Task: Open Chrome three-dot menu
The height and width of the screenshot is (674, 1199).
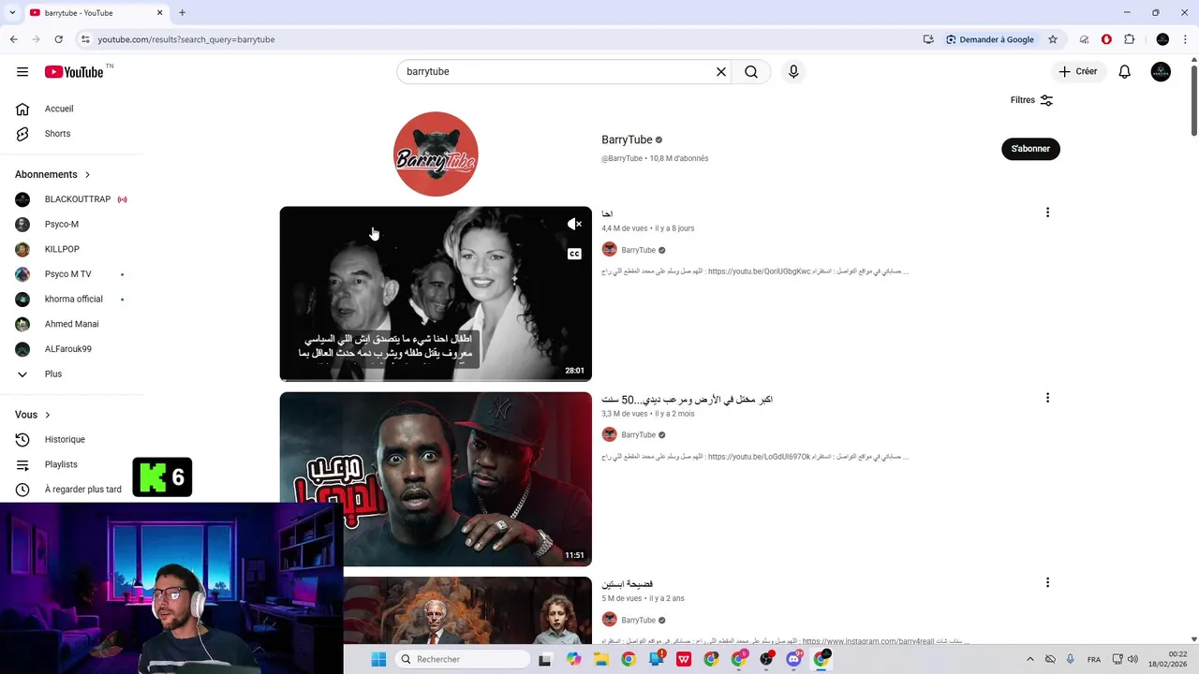Action: (x=1185, y=39)
